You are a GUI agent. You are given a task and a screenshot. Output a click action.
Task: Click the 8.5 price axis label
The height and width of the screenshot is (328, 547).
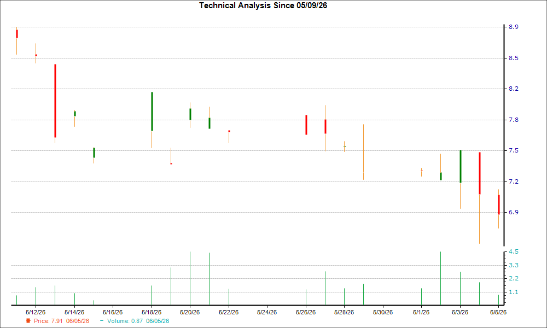point(513,58)
